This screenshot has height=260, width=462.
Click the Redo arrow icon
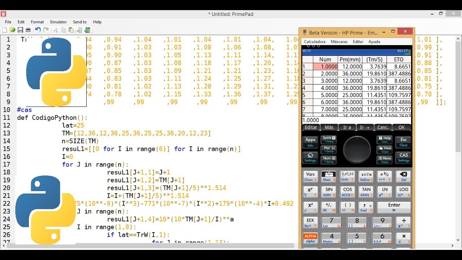click(x=46, y=30)
